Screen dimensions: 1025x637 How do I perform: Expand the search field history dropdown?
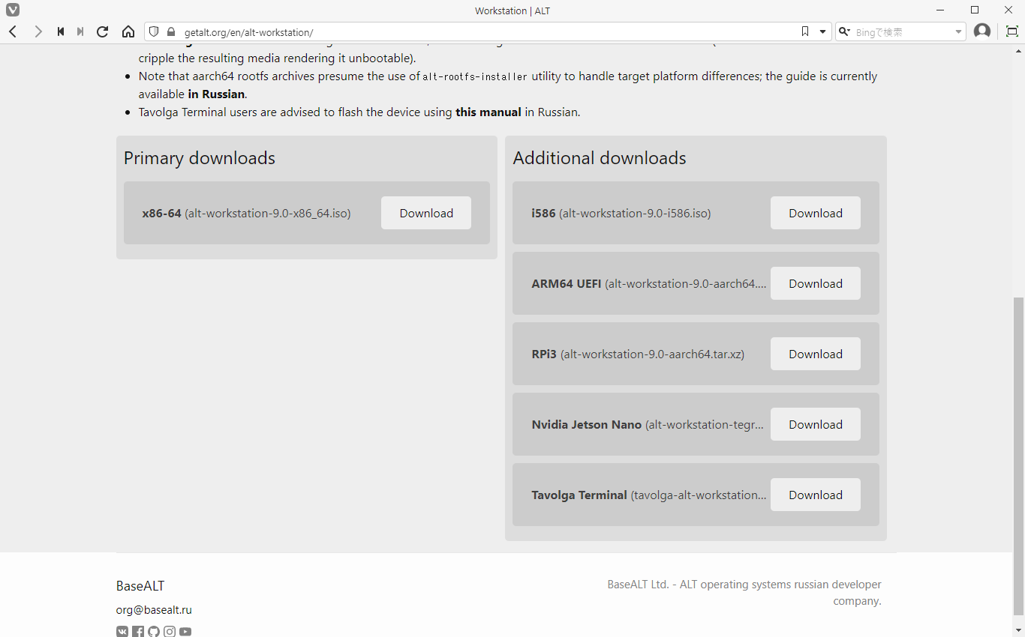tap(958, 31)
